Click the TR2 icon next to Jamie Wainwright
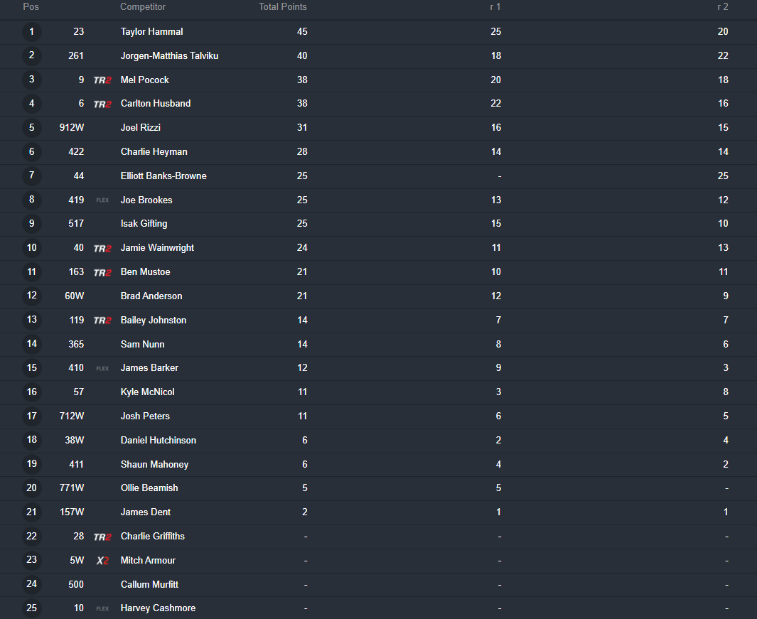The height and width of the screenshot is (619, 757). (x=102, y=249)
